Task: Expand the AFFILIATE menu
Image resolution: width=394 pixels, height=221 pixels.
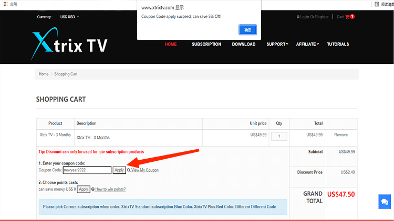Action: point(307,44)
